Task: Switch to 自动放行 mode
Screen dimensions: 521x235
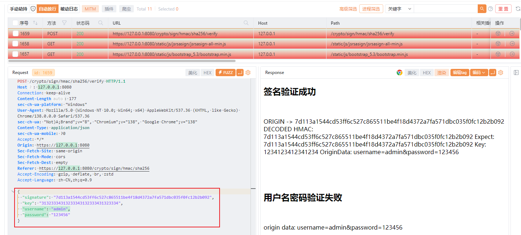Action: 48,9
